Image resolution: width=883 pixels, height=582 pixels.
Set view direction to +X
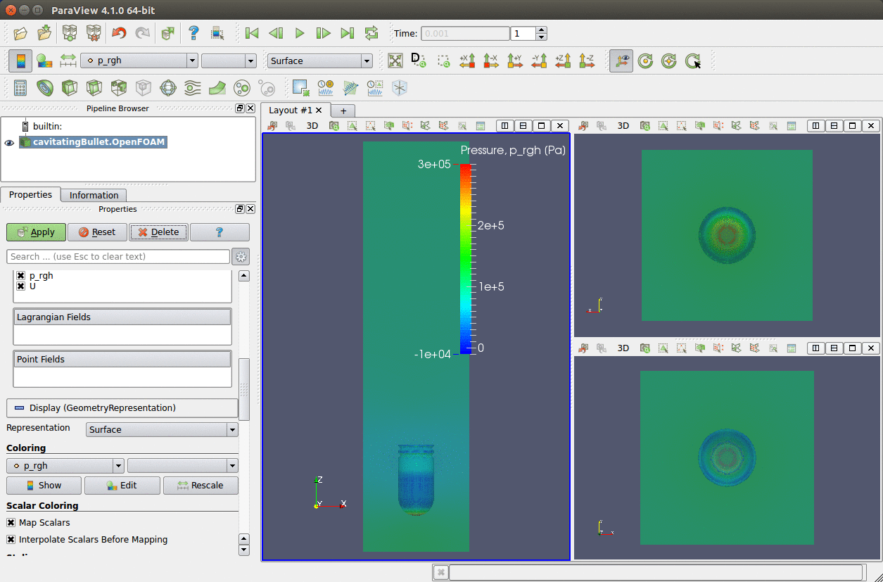tap(467, 61)
